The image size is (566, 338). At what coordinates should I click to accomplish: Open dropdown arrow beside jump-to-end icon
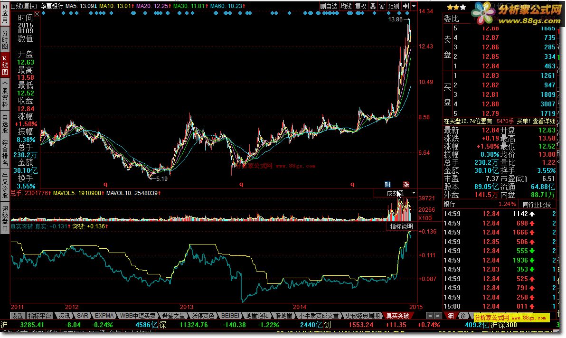414,6
